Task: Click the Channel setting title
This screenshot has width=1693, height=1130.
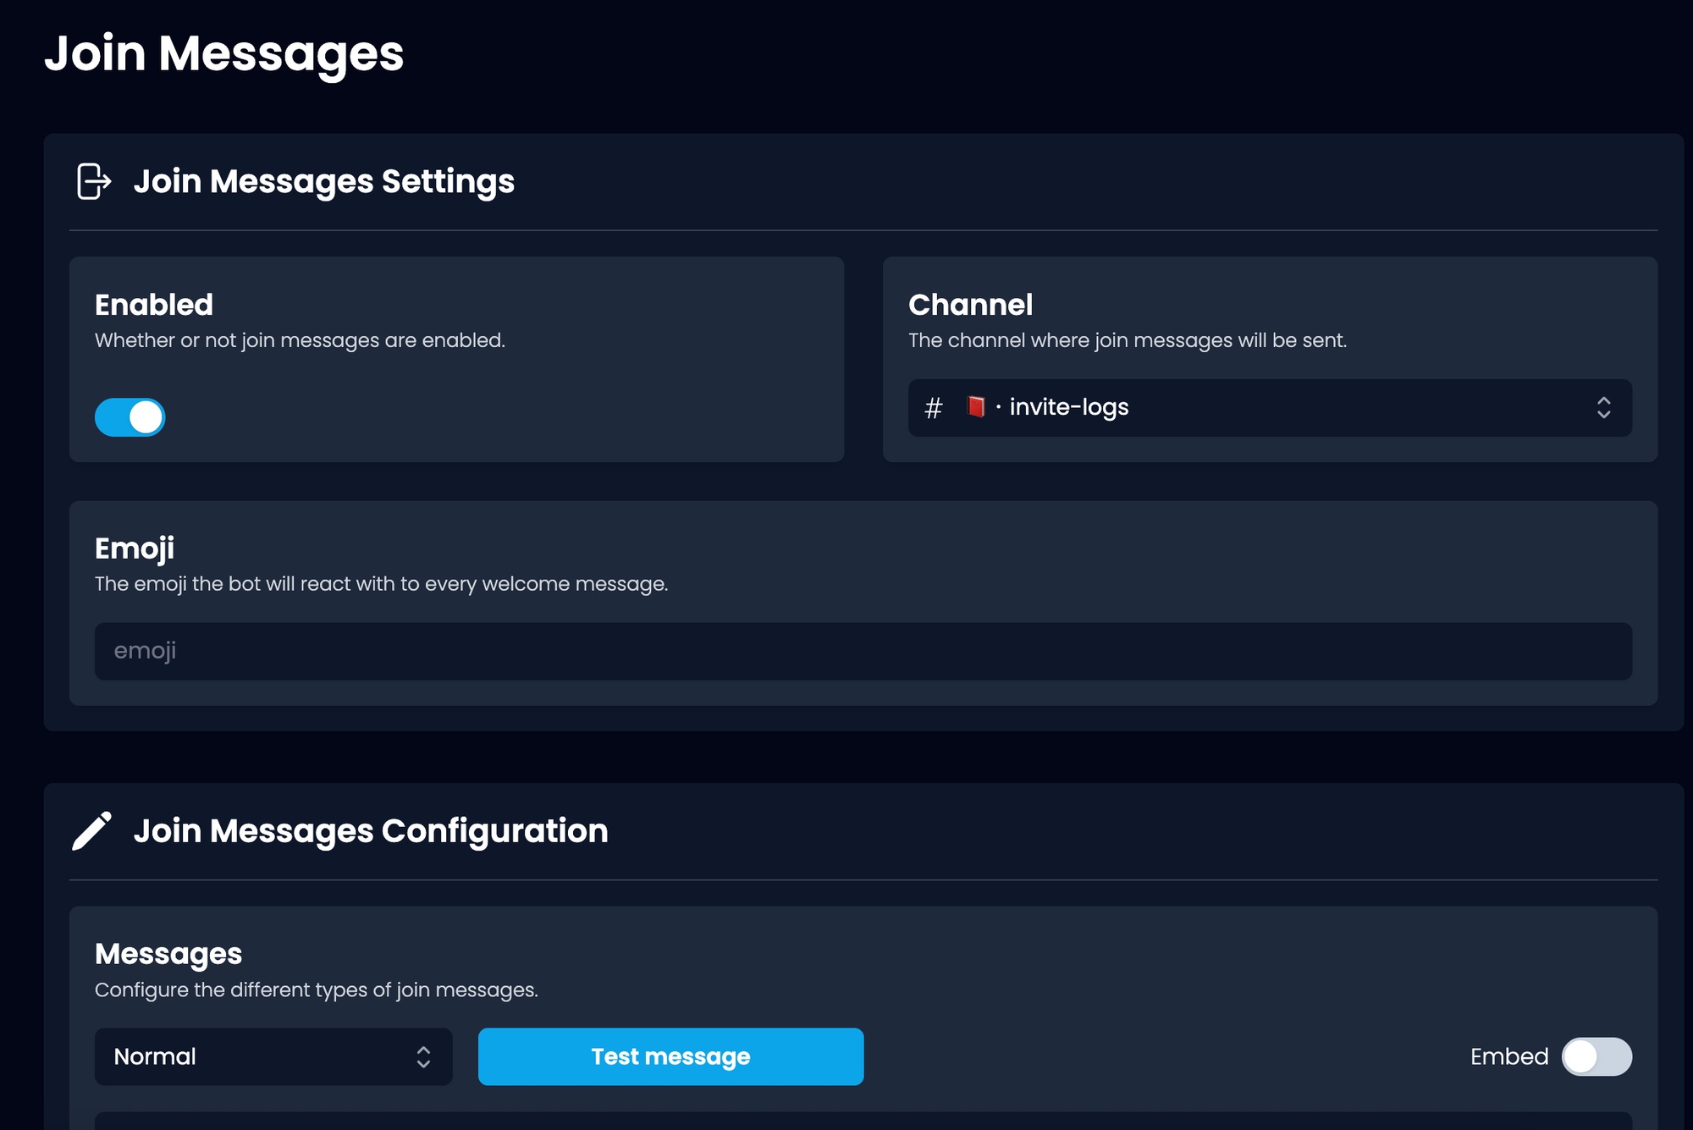Action: point(970,305)
